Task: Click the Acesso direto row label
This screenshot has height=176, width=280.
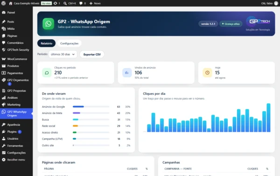Action: (x=50, y=132)
